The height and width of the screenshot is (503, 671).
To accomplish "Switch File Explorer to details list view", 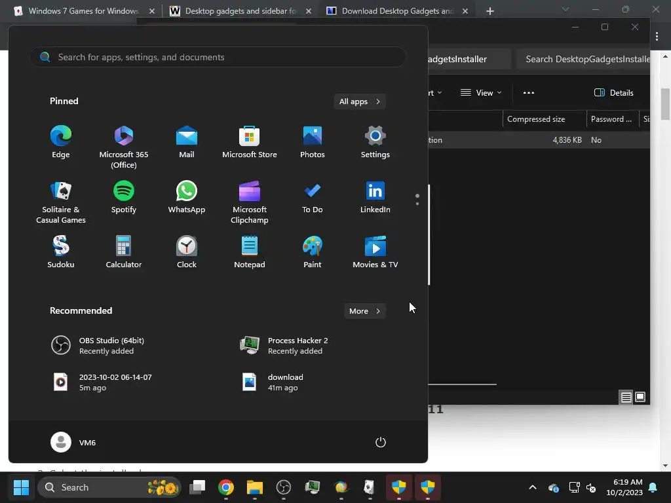I will tap(626, 398).
